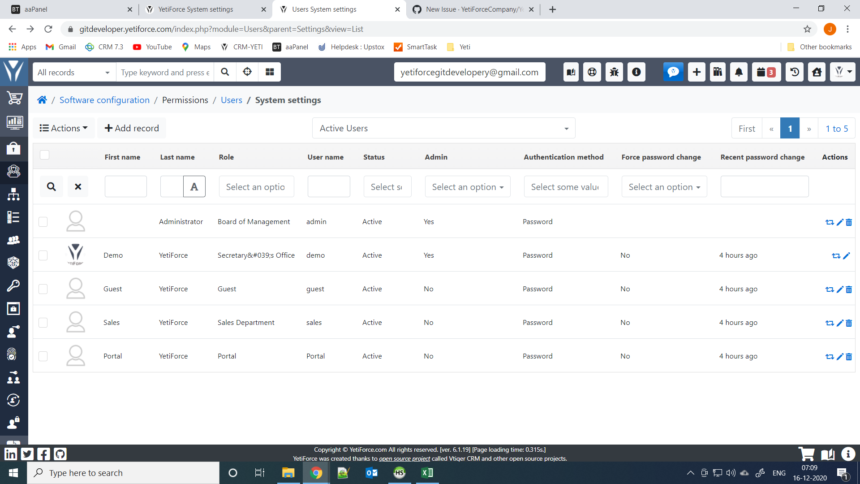Open the Admin filter dropdown
This screenshot has height=484, width=860.
click(468, 186)
